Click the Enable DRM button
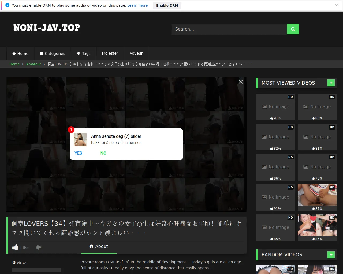This screenshot has height=274, width=343. 167,5
